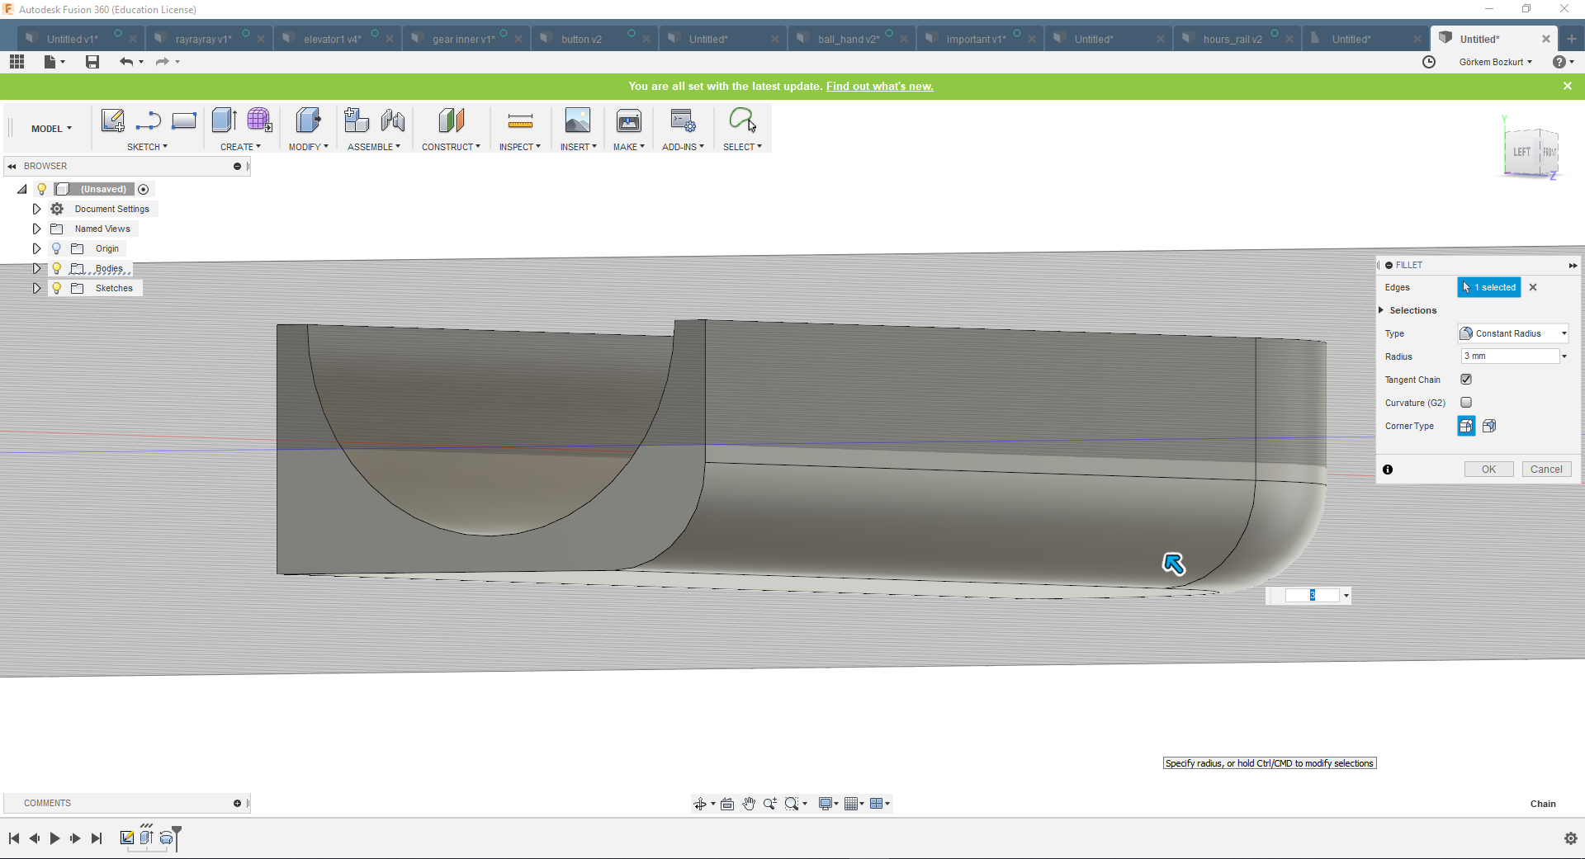Switch to the gear inner v1 tab
Image resolution: width=1585 pixels, height=859 pixels.
coord(462,39)
